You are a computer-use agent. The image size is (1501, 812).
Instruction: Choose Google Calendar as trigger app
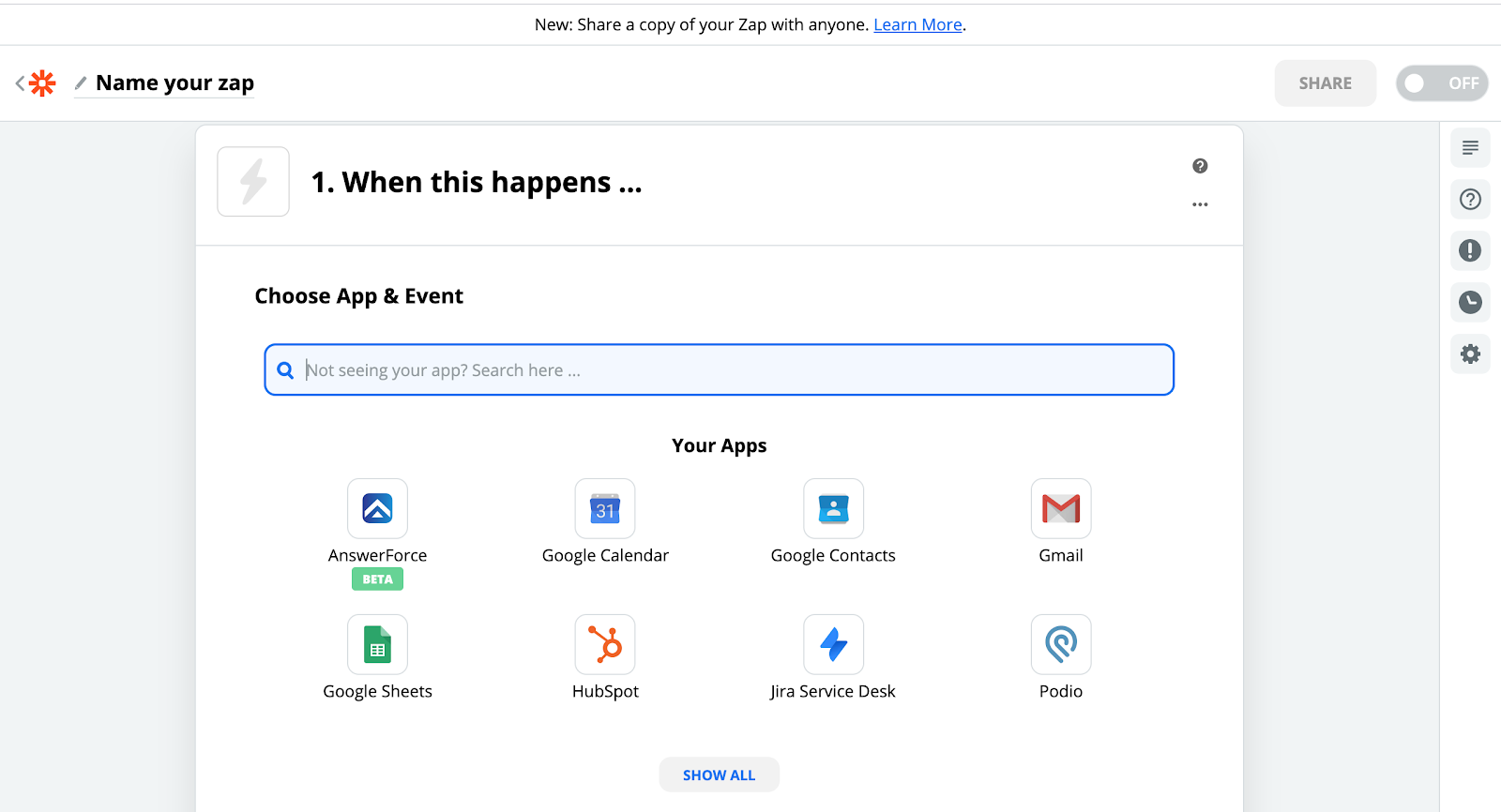tap(605, 509)
